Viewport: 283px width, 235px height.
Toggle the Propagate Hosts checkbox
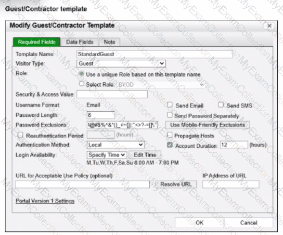pos(170,135)
